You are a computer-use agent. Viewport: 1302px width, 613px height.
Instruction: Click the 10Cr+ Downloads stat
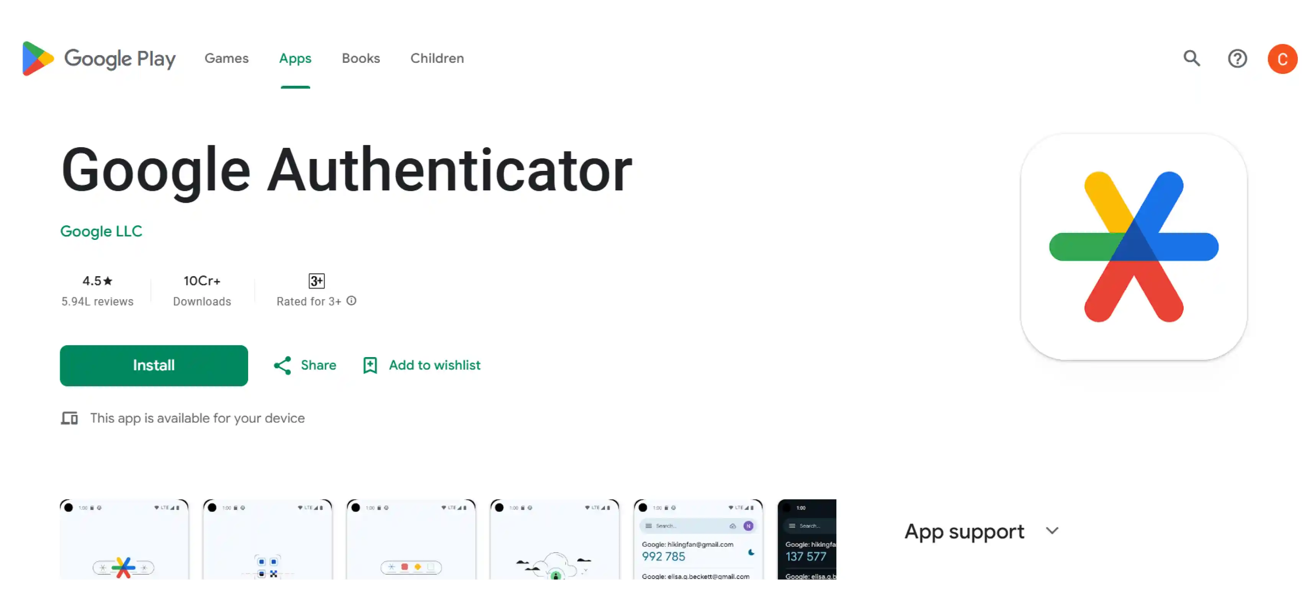click(x=202, y=291)
